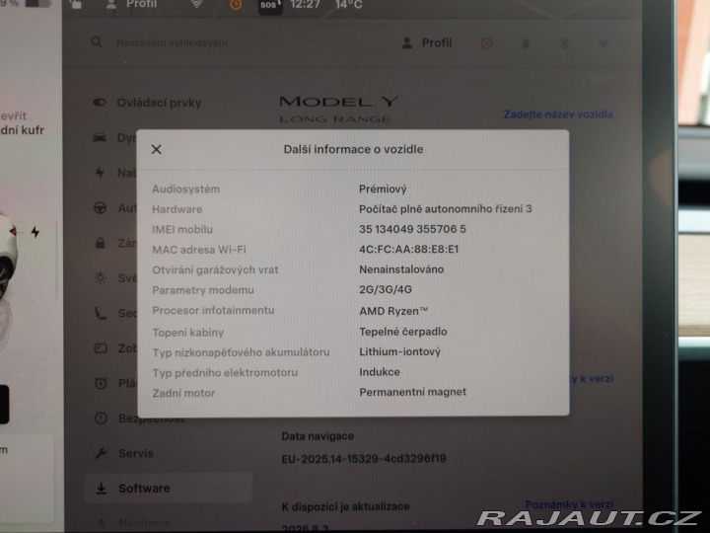710x533 pixels.
Task: Click the IMEI number 35 134049 355706 5
Action: pos(412,229)
